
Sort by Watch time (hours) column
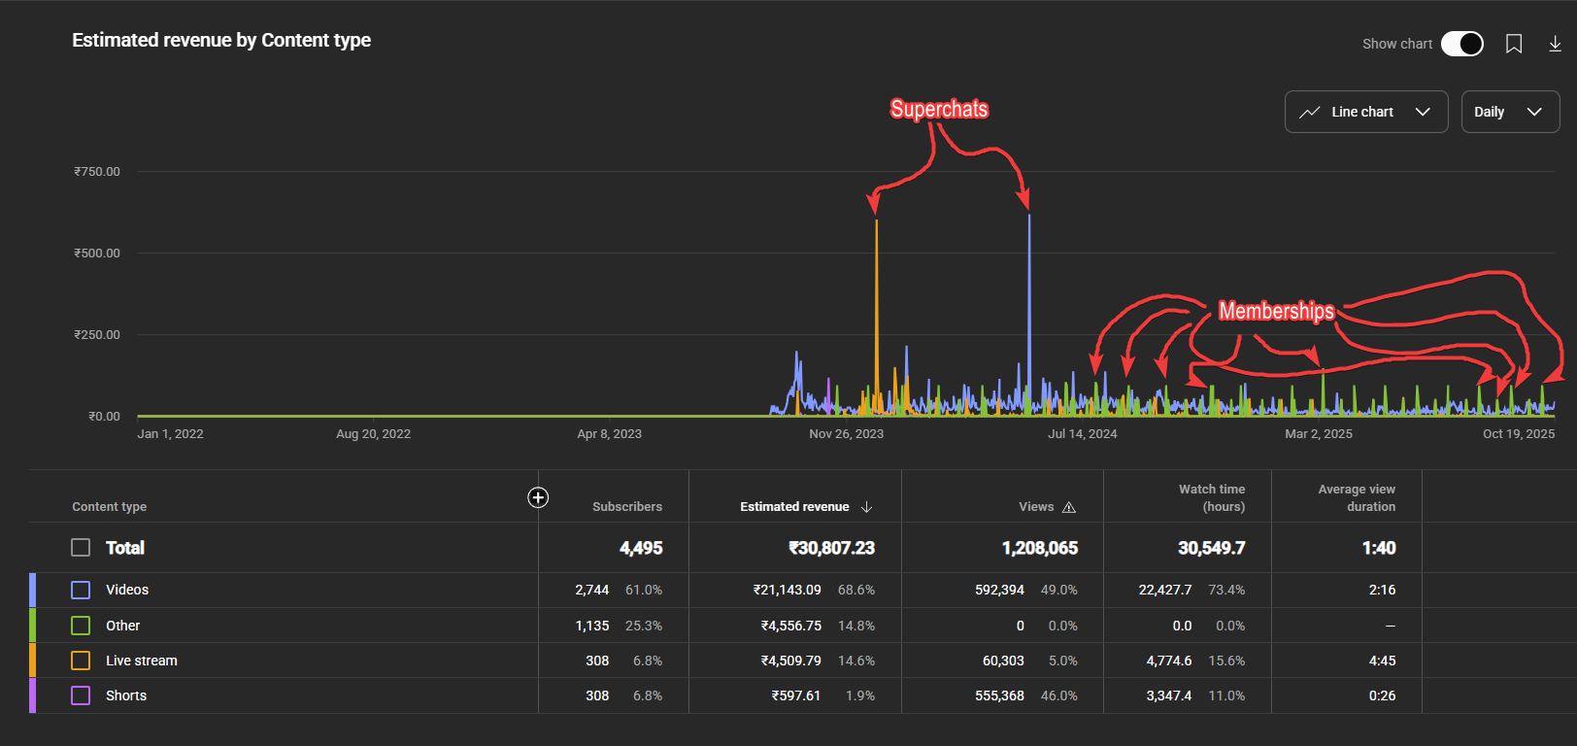tap(1211, 497)
